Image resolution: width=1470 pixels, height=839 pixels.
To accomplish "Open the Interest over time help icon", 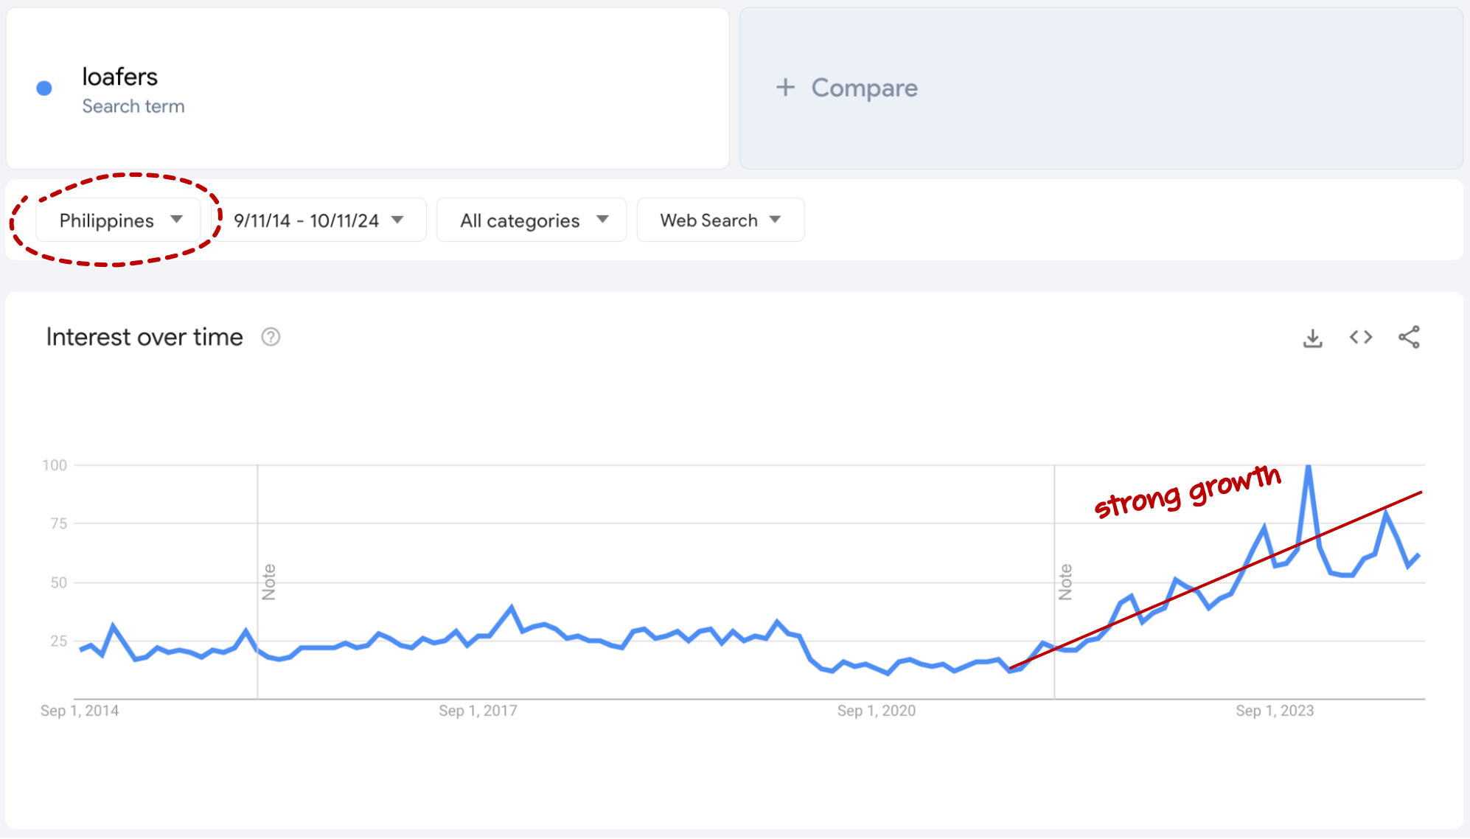I will point(271,338).
